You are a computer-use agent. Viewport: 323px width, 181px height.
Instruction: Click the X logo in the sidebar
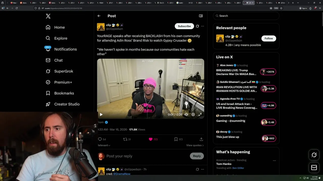tap(48, 16)
